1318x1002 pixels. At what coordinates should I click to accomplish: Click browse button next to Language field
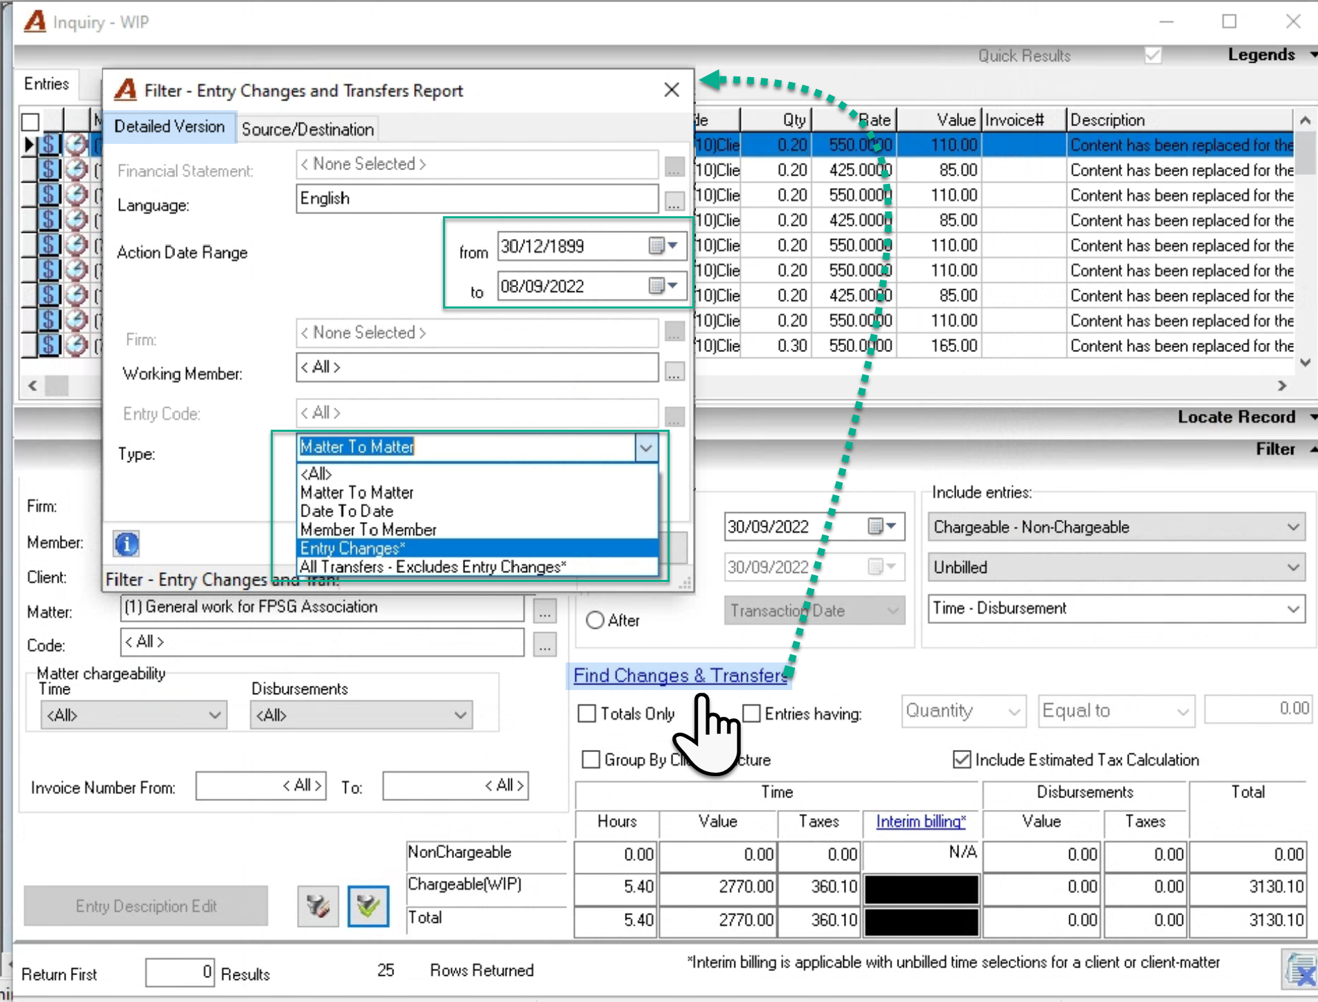point(675,201)
